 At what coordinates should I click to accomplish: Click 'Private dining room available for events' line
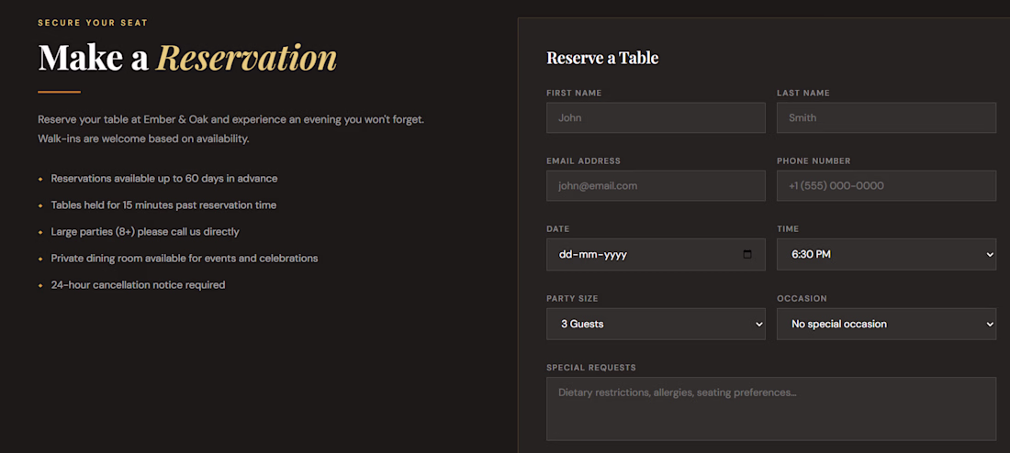point(185,258)
